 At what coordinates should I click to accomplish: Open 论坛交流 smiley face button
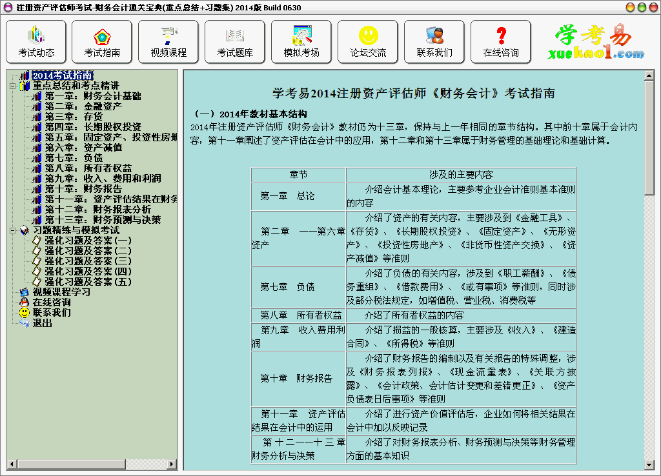point(368,42)
